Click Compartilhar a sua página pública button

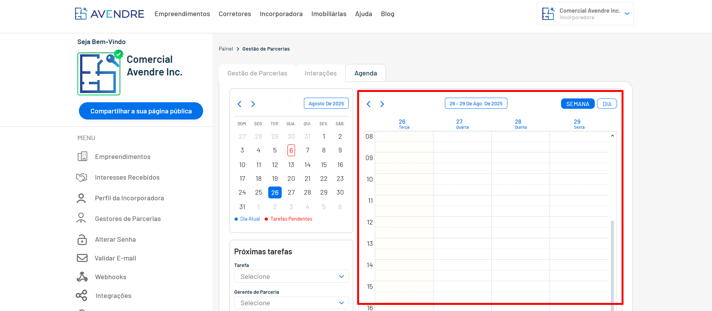[141, 111]
